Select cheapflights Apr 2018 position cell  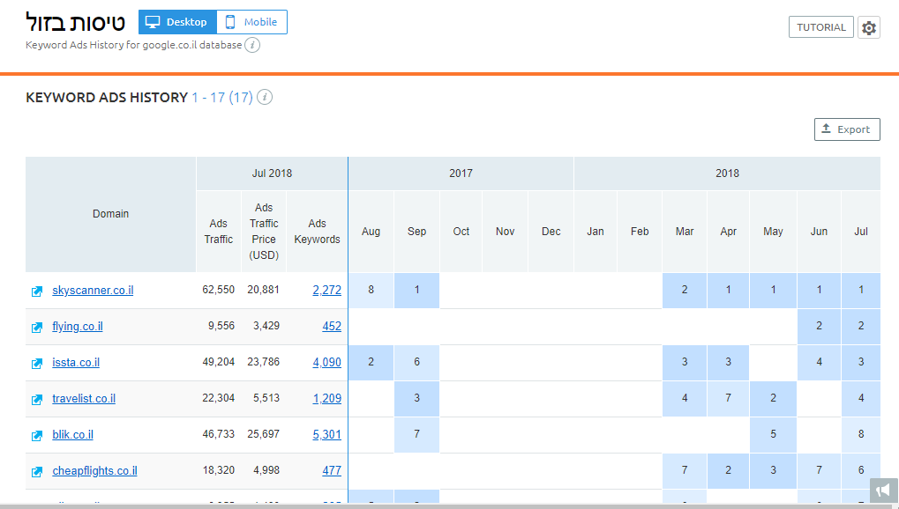tap(728, 470)
